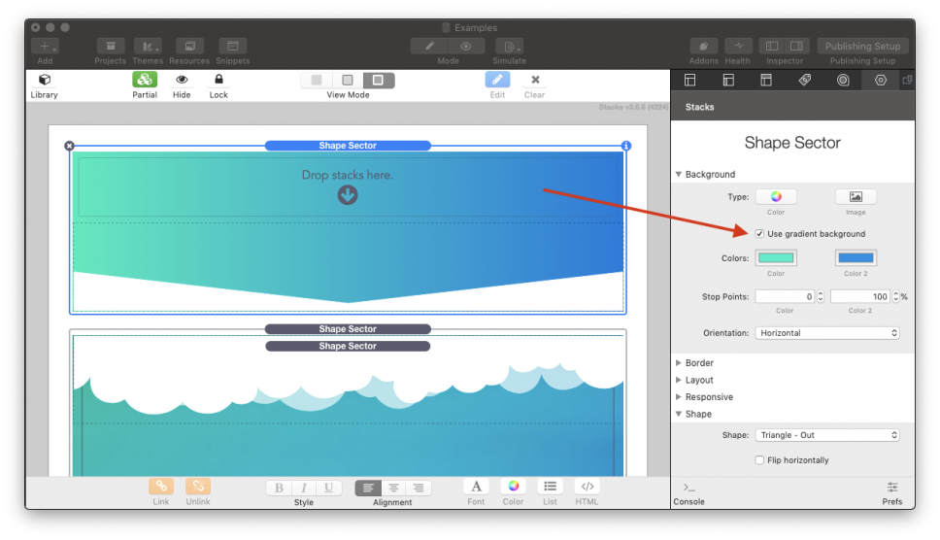The image size is (940, 540).
Task: Align text center
Action: coord(393,488)
